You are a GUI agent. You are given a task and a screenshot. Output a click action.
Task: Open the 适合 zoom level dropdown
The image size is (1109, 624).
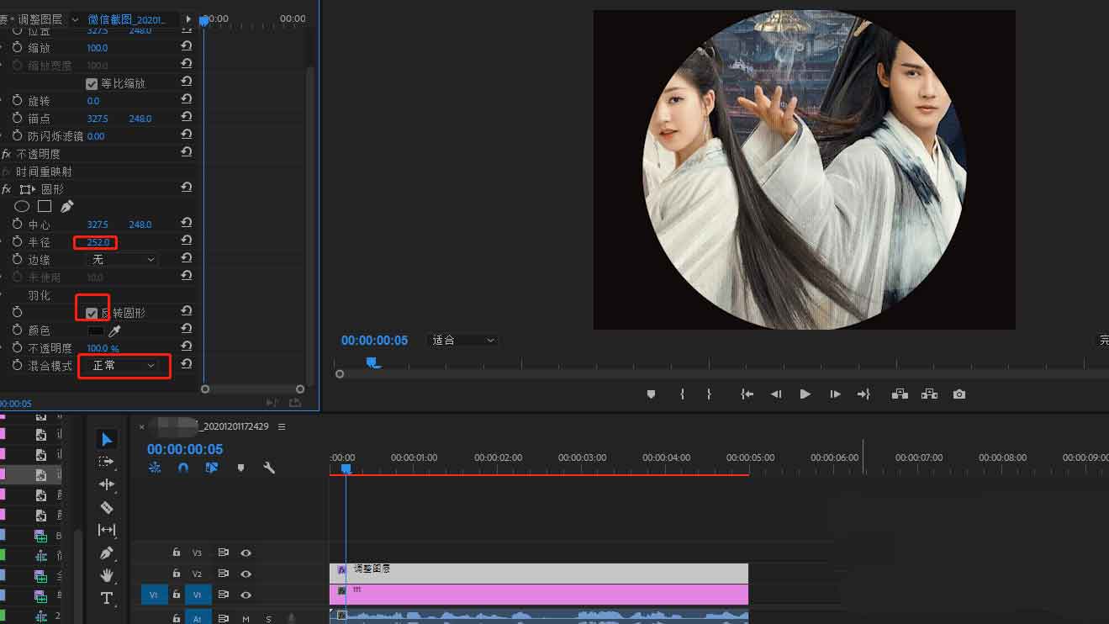coord(464,341)
